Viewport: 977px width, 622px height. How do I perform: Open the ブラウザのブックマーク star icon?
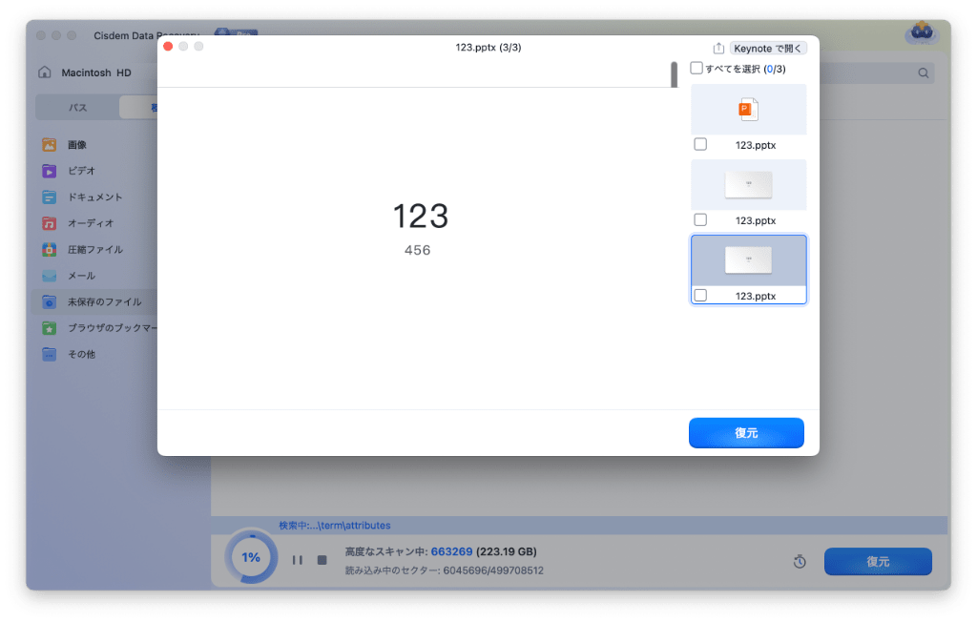pyautogui.click(x=50, y=328)
